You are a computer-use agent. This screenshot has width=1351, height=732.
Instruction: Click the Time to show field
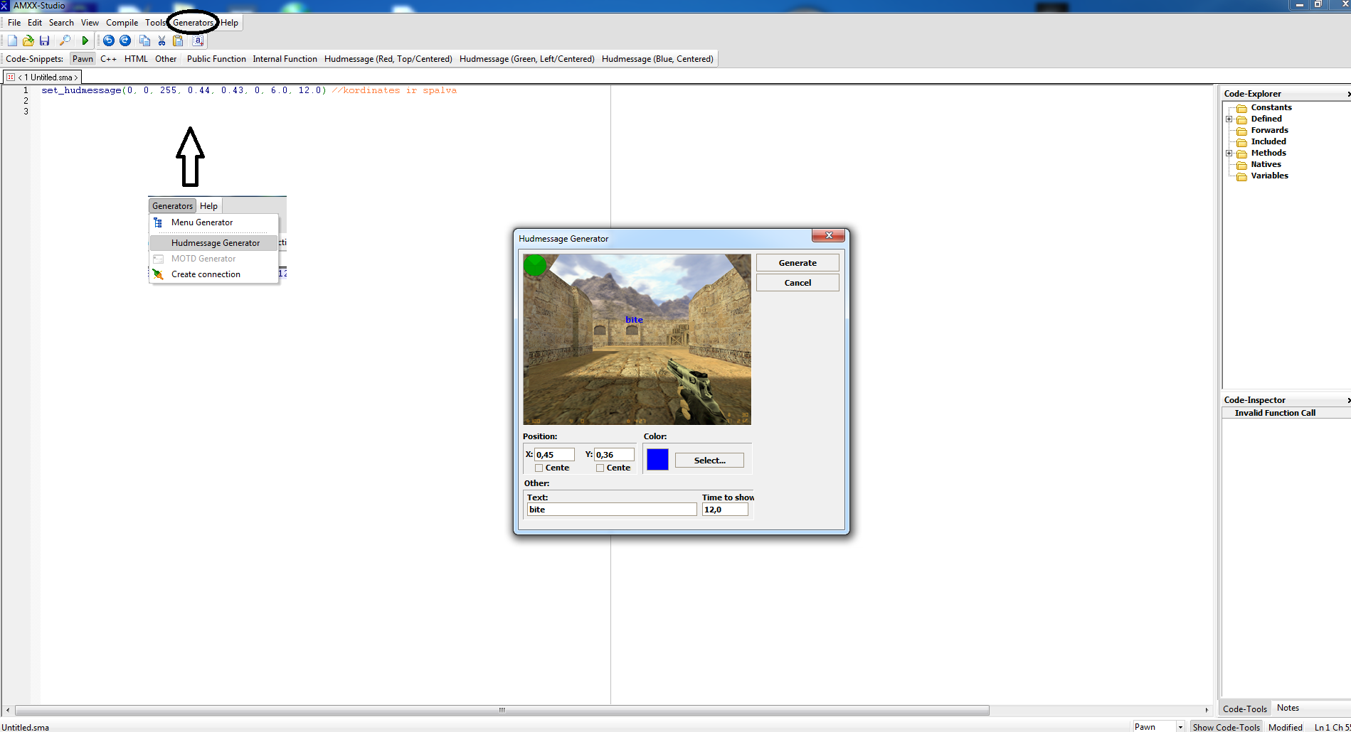[x=725, y=510]
